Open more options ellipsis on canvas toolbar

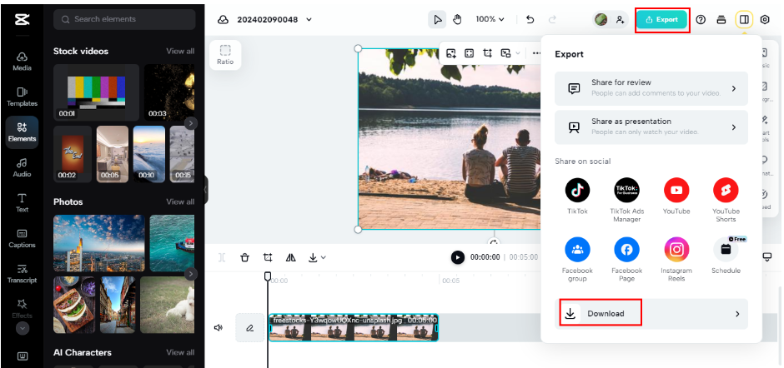click(x=536, y=53)
